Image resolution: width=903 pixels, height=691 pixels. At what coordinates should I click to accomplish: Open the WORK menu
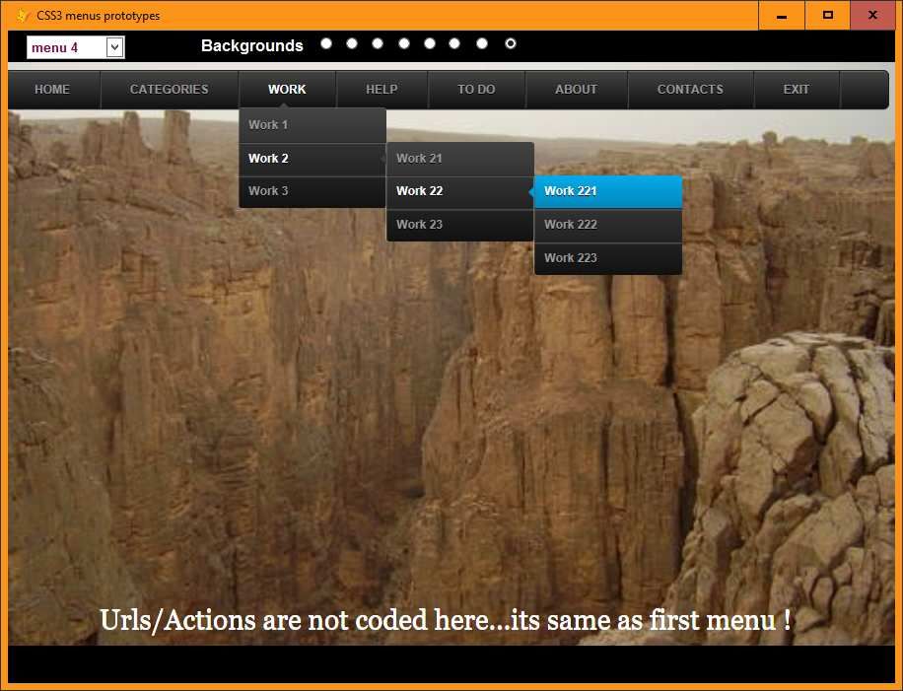pyautogui.click(x=287, y=89)
